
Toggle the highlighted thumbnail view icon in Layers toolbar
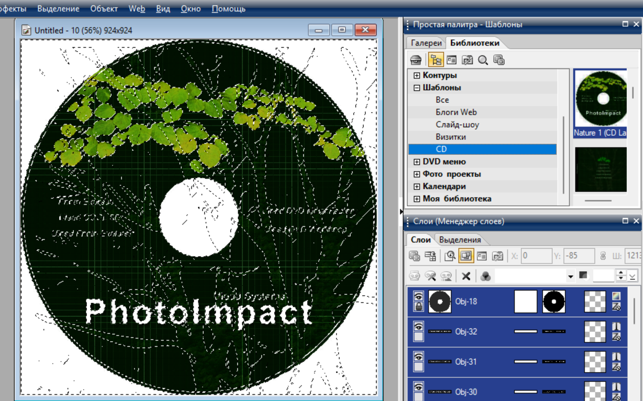[466, 256]
